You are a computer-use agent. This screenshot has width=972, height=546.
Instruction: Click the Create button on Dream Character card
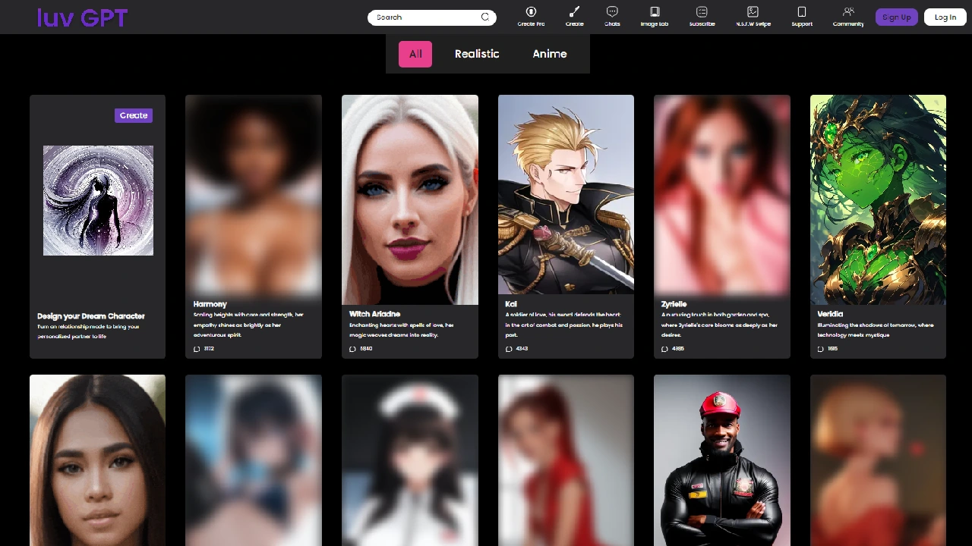coord(134,115)
